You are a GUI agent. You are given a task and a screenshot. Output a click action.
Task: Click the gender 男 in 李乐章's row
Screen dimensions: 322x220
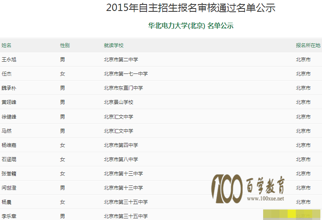pos(63,216)
